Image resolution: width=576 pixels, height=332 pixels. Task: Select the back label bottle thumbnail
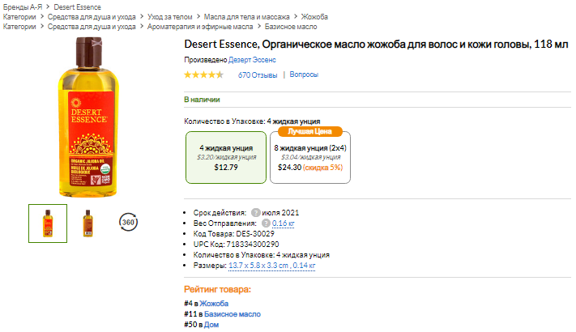87,223
